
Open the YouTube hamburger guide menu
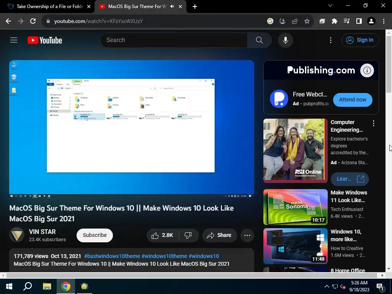(x=14, y=40)
